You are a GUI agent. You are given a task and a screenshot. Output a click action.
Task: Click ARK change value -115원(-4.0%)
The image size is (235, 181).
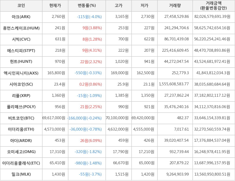pos(89,17)
